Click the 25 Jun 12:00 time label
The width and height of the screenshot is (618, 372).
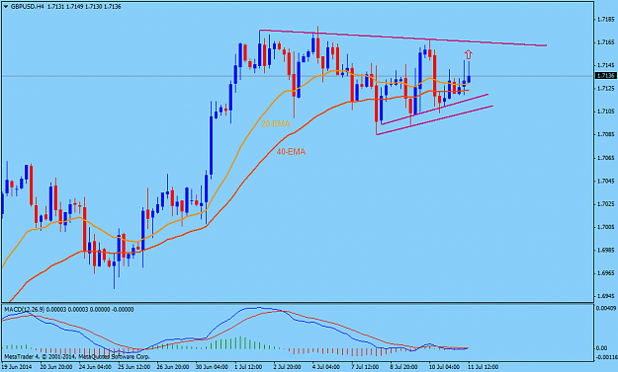(134, 367)
